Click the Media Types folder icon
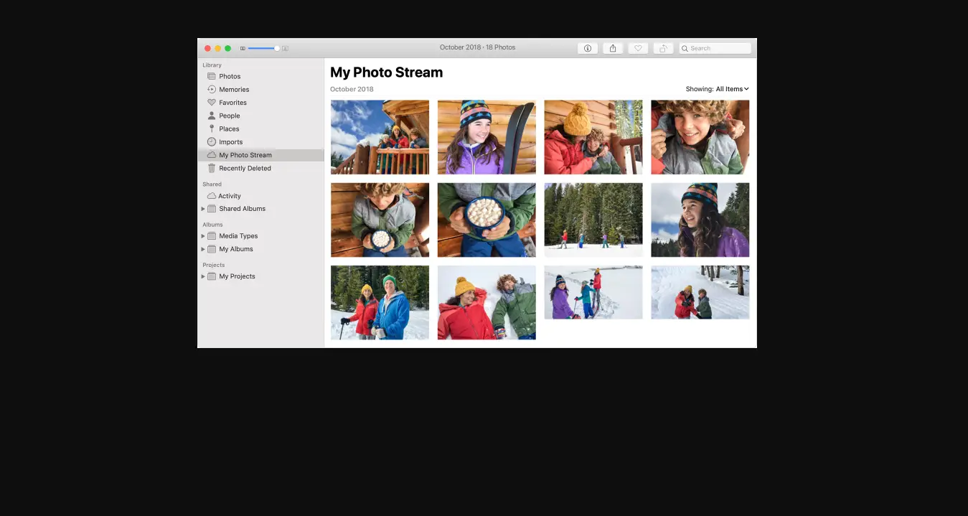The height and width of the screenshot is (516, 968). point(212,236)
